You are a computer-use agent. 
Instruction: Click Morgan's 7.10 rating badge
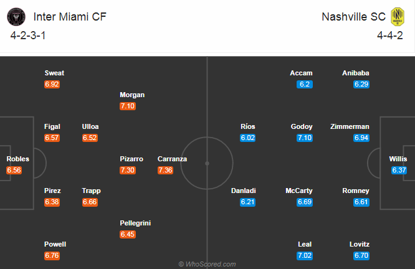[128, 106]
